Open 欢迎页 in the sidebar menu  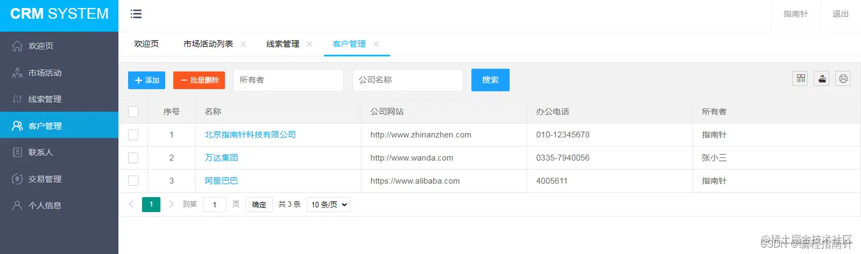coord(59,45)
